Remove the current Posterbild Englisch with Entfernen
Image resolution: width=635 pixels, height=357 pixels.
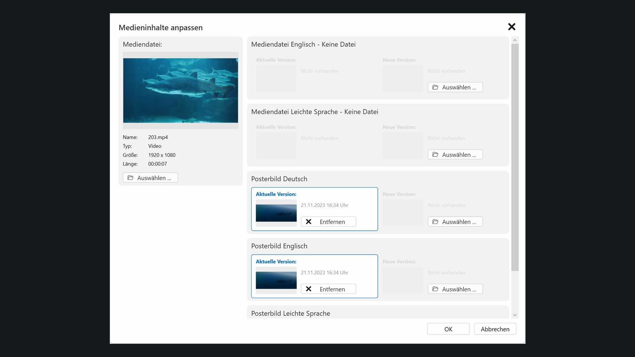(x=328, y=289)
